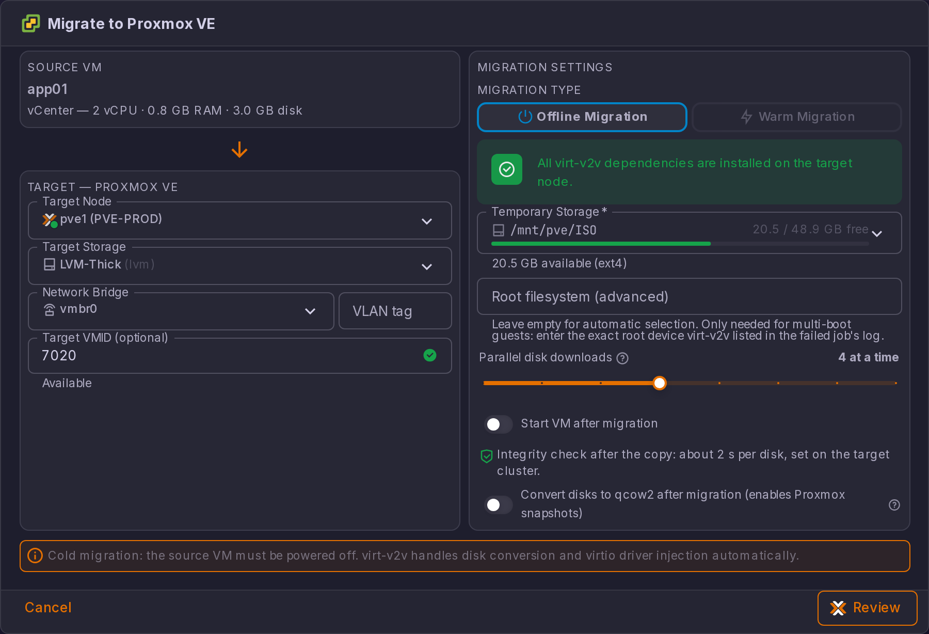
Task: Click the orange down arrow between source and target
Action: pos(239,150)
